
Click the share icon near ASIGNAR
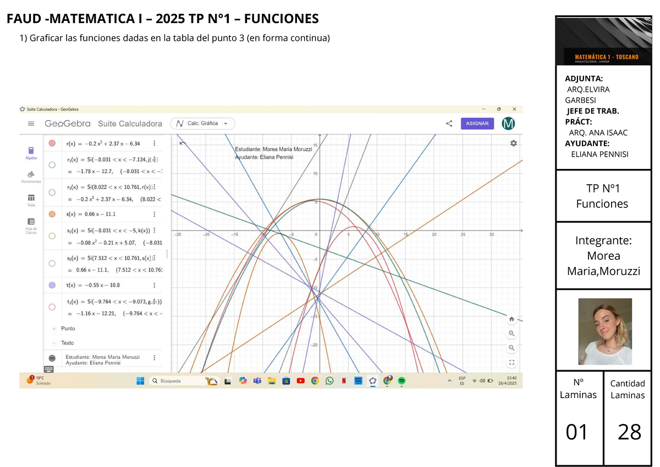coord(449,123)
